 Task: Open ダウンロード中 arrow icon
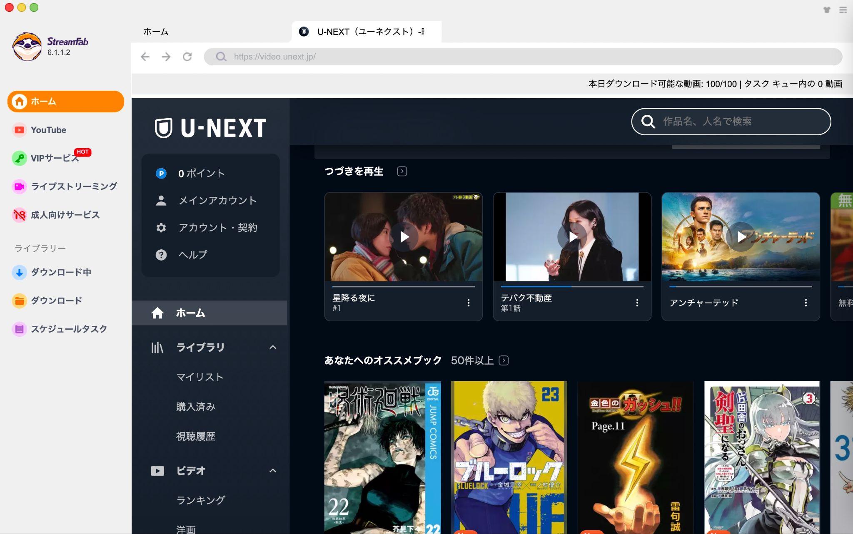pyautogui.click(x=19, y=272)
